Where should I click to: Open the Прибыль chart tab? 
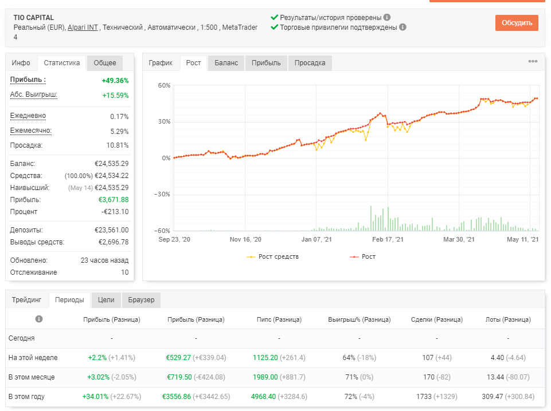[x=266, y=63]
